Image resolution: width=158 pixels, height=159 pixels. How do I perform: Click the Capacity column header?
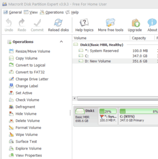[x=142, y=38]
